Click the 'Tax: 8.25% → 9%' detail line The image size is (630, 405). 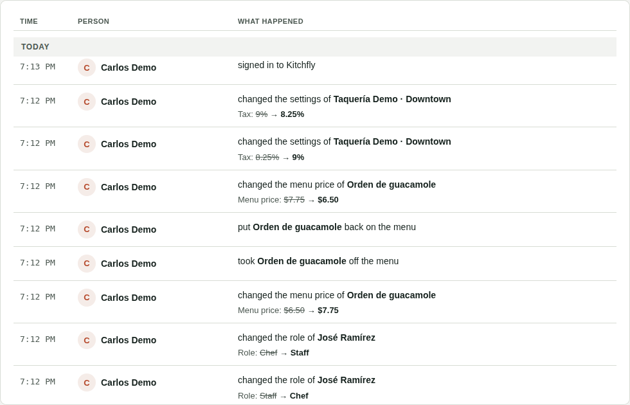click(271, 157)
